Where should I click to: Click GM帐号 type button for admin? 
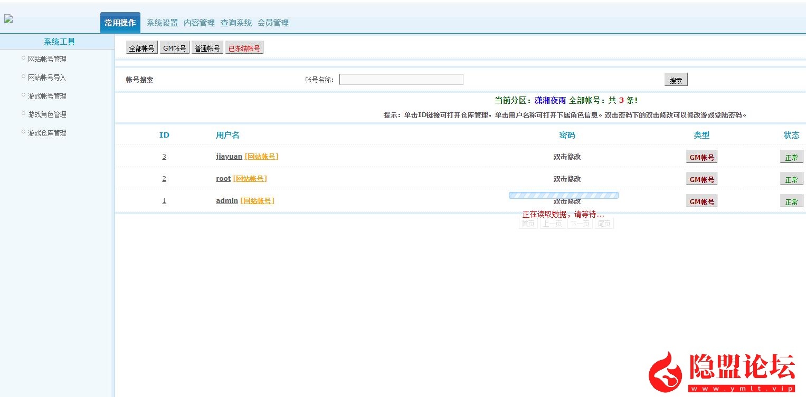pyautogui.click(x=701, y=201)
